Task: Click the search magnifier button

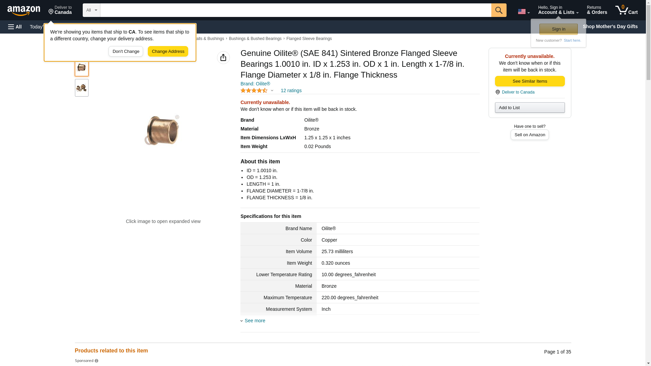Action: [498, 10]
